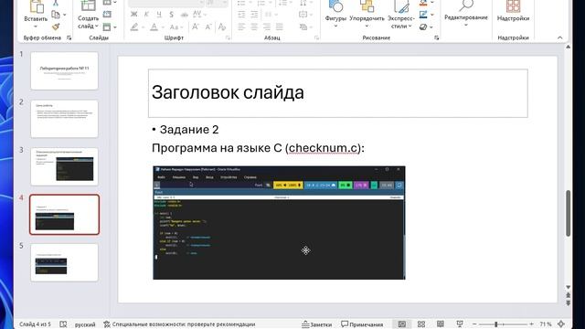This screenshot has width=585, height=329.
Task: Open the Абзац dialog launcher
Action: [x=317, y=37]
